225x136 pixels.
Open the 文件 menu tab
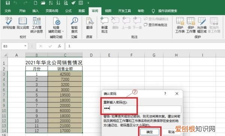[x=8, y=11]
